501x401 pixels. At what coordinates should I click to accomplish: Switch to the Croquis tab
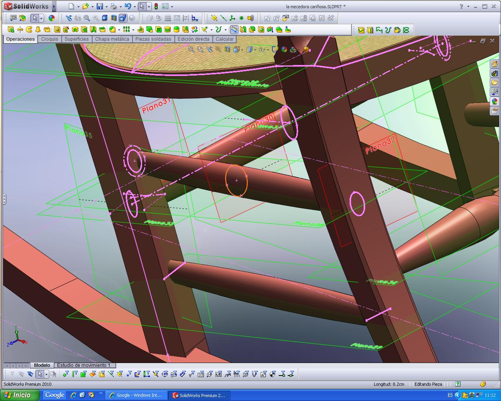pyautogui.click(x=50, y=39)
